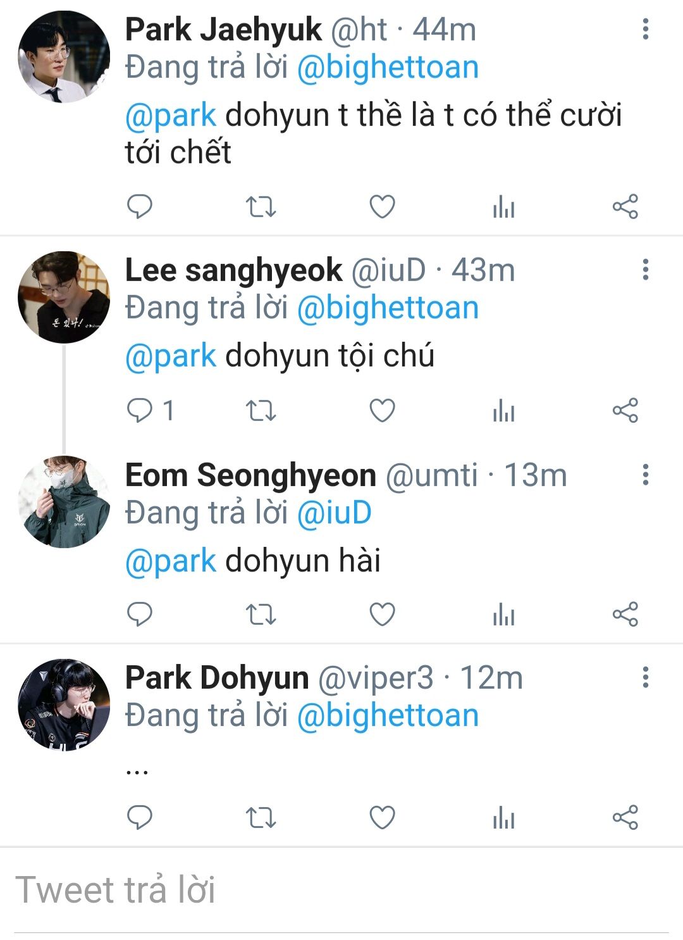Like Lee sanghyeok's tweet
The width and height of the screenshot is (683, 940).
382,410
